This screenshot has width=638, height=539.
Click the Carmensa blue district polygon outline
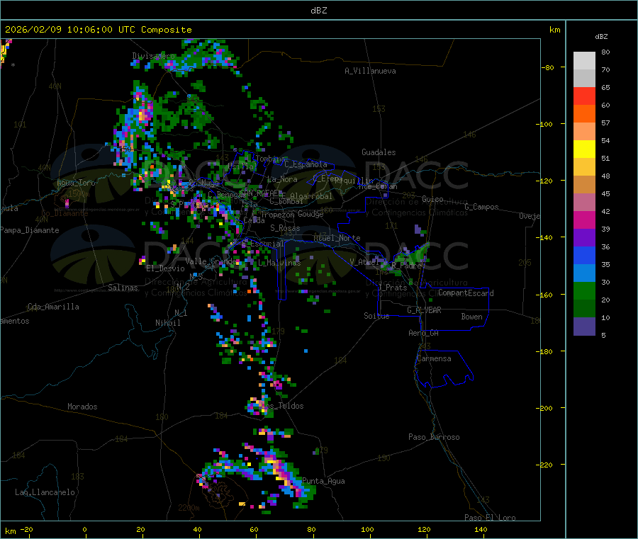coord(444,369)
